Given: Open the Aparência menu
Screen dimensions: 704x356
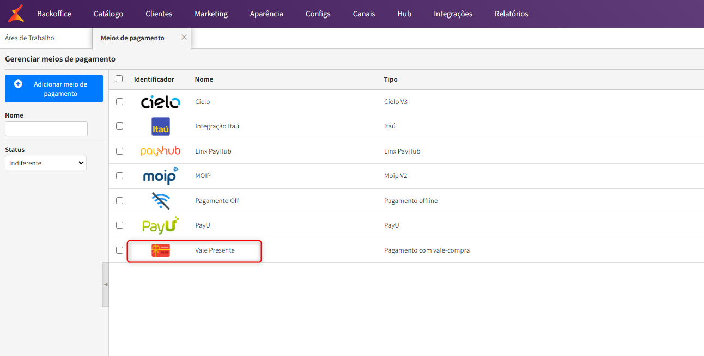Looking at the screenshot, I should [x=266, y=14].
